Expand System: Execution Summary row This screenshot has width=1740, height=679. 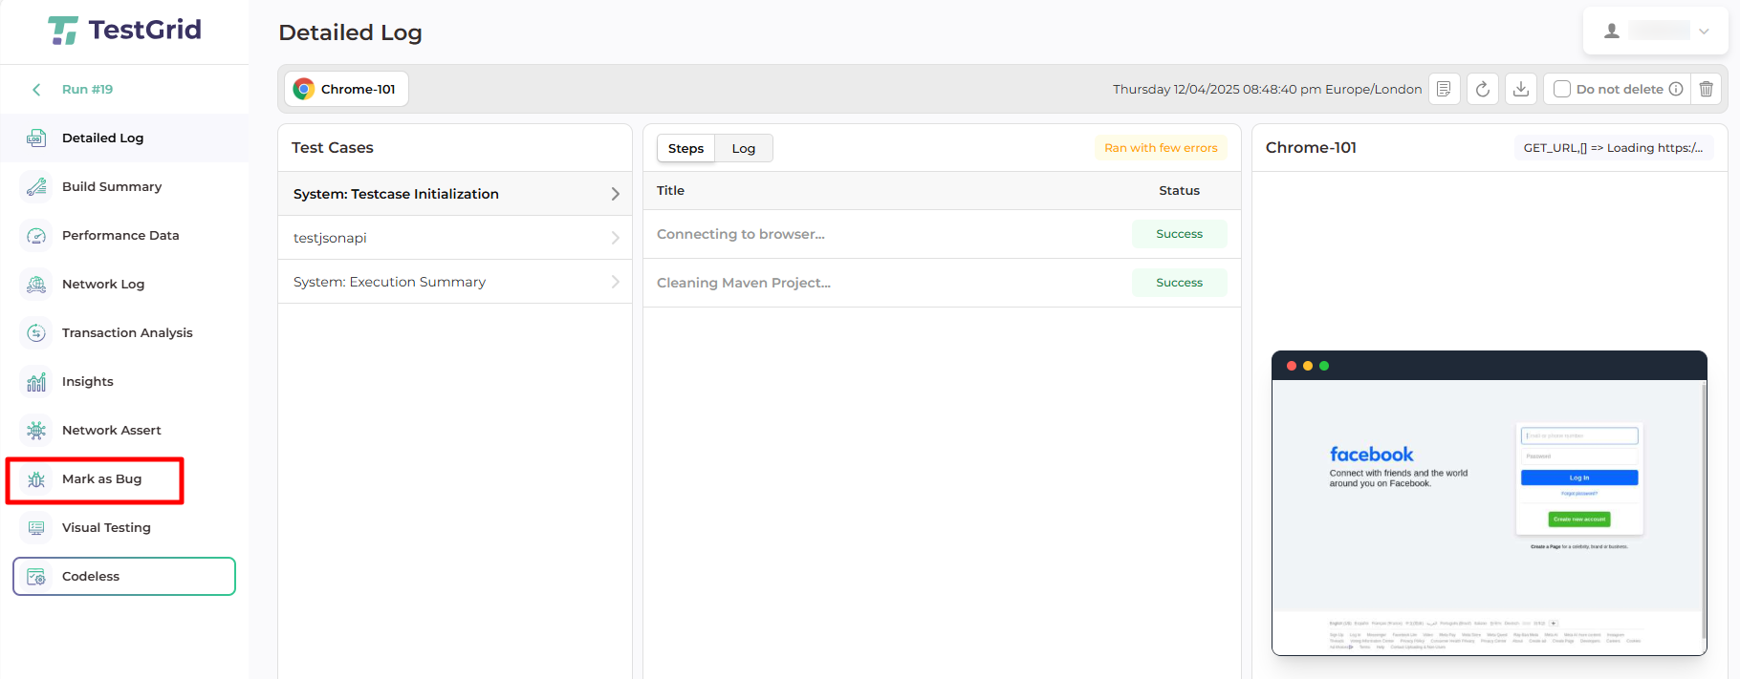pyautogui.click(x=455, y=282)
